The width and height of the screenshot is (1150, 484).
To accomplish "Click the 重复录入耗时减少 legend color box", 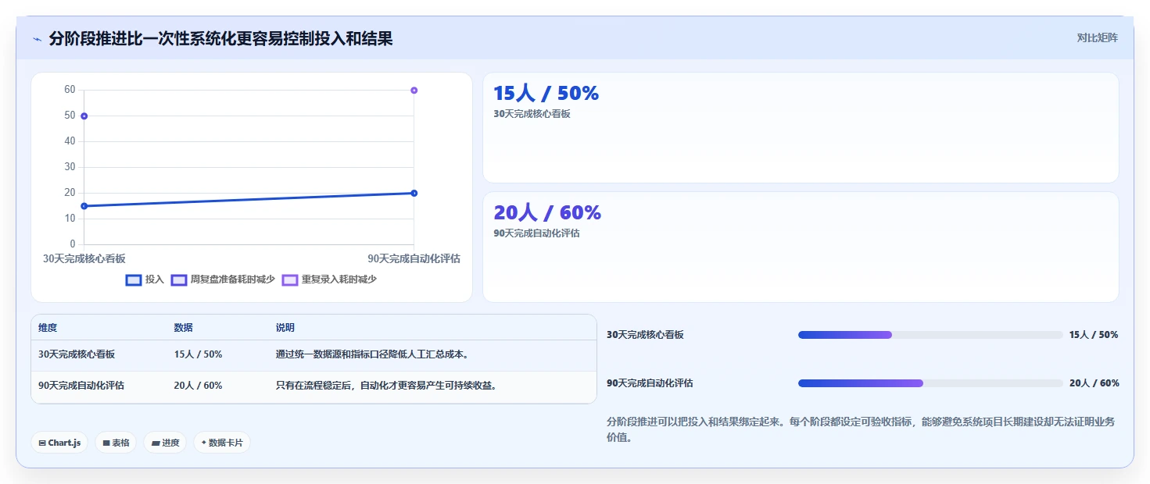I will (x=290, y=279).
